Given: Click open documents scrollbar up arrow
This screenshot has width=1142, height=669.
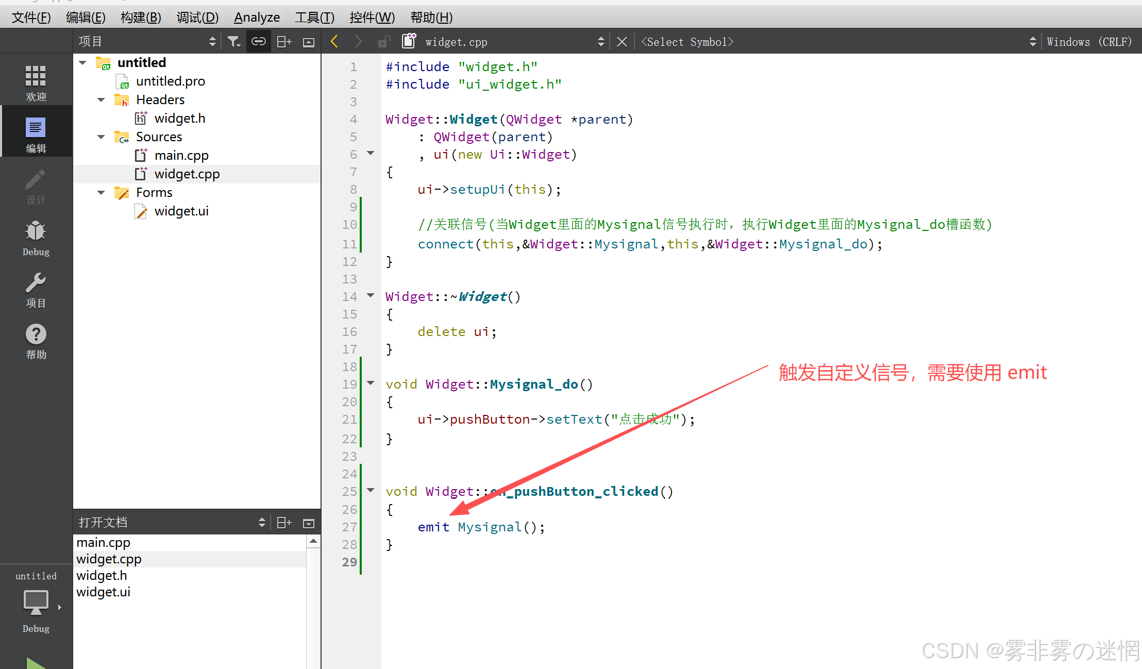Looking at the screenshot, I should 313,541.
